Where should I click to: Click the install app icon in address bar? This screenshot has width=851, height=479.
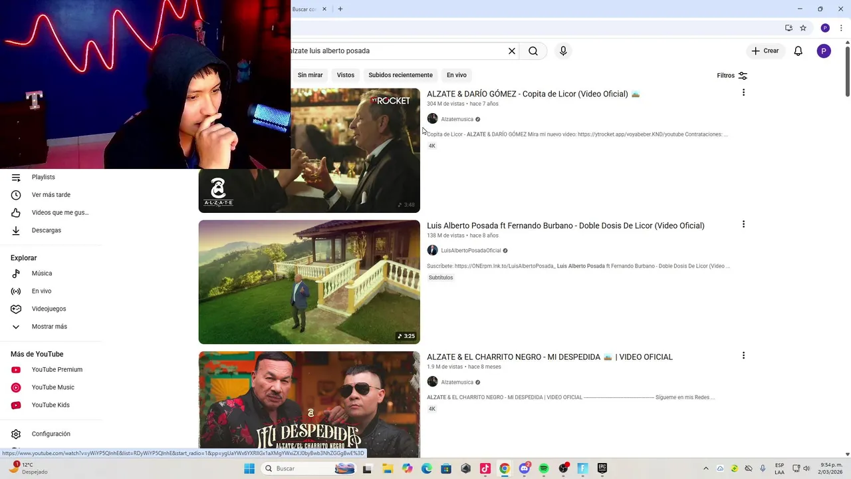[789, 28]
